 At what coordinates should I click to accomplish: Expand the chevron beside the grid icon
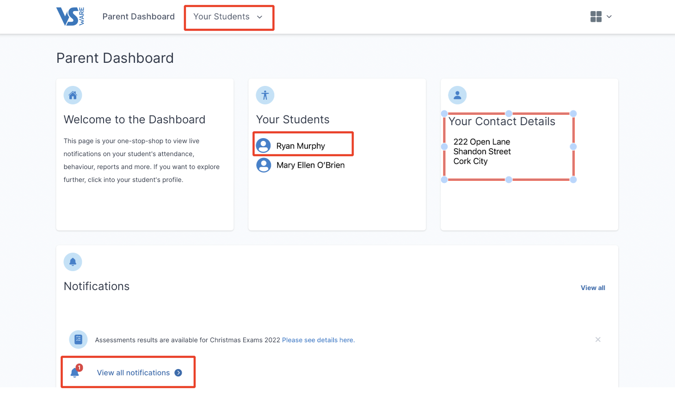[609, 17]
